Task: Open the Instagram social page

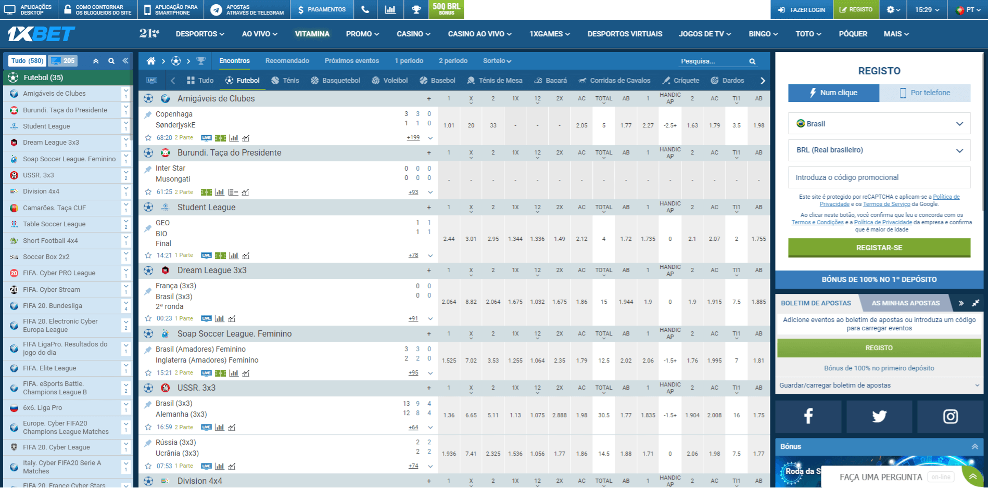Action: click(x=950, y=416)
